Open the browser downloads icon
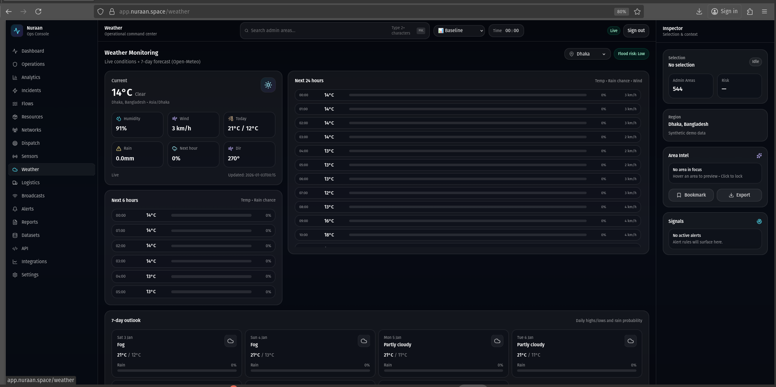Viewport: 776px width, 387px height. [x=699, y=12]
